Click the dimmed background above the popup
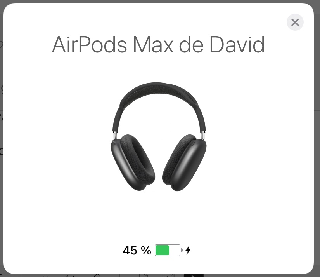 point(160,2)
